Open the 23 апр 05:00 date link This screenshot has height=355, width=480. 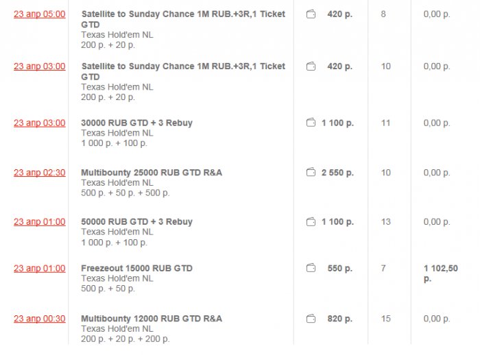point(40,14)
